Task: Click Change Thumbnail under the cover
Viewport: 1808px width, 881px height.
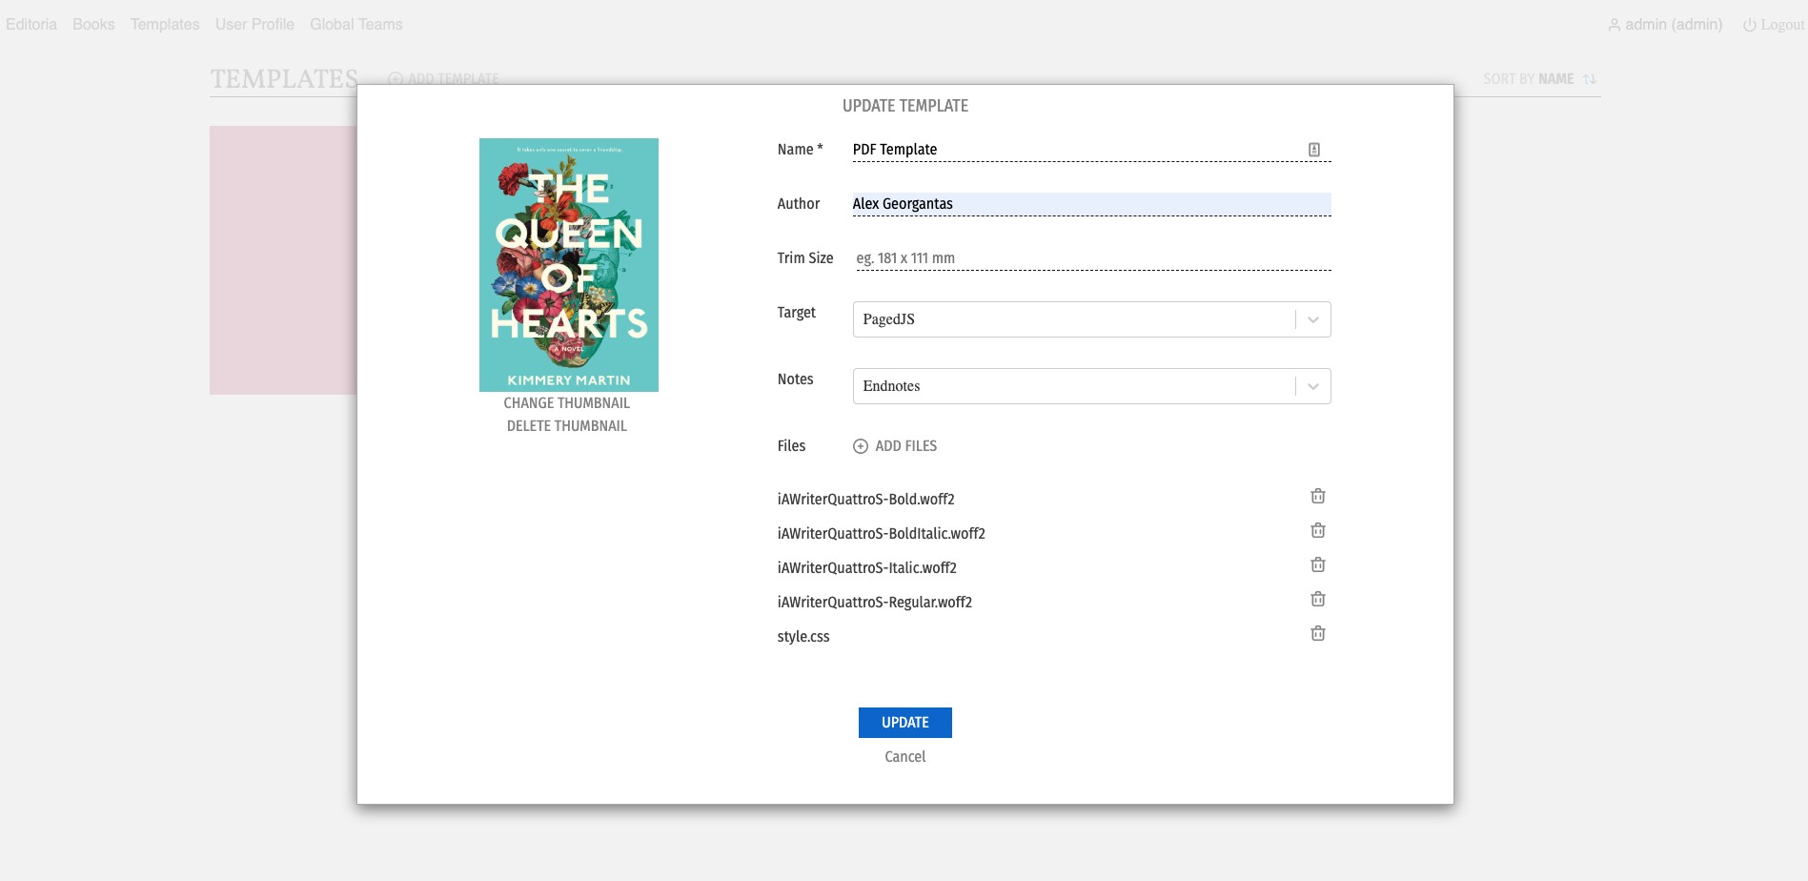Action: (567, 403)
